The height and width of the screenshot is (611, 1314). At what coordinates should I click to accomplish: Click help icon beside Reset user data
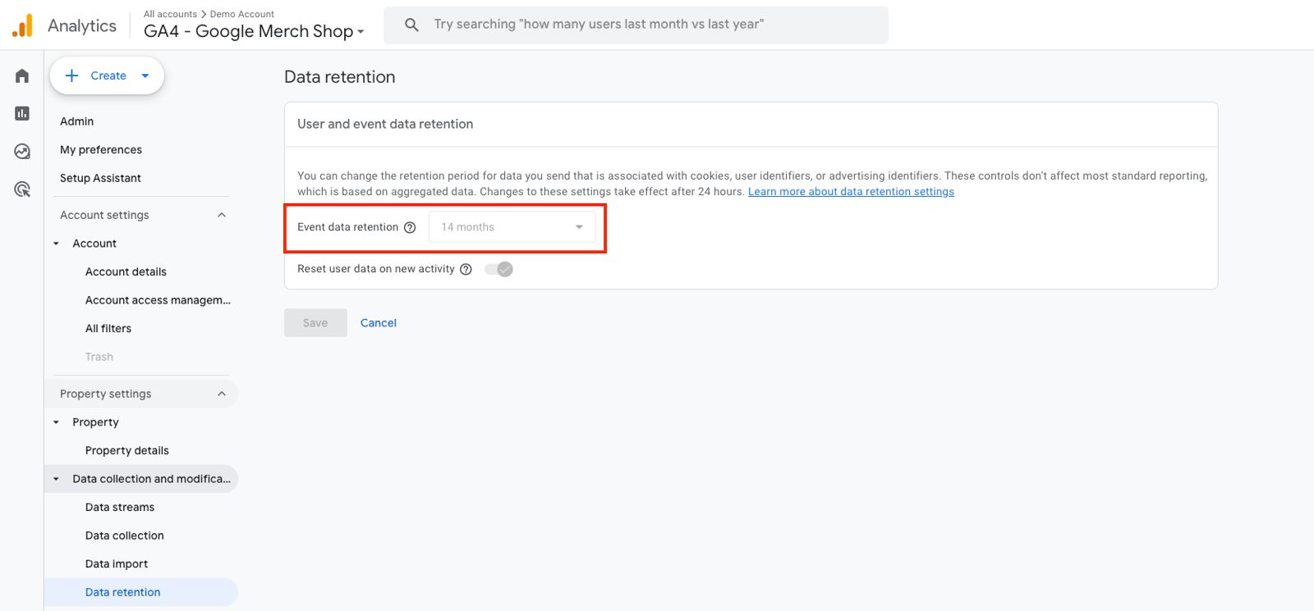coord(466,269)
